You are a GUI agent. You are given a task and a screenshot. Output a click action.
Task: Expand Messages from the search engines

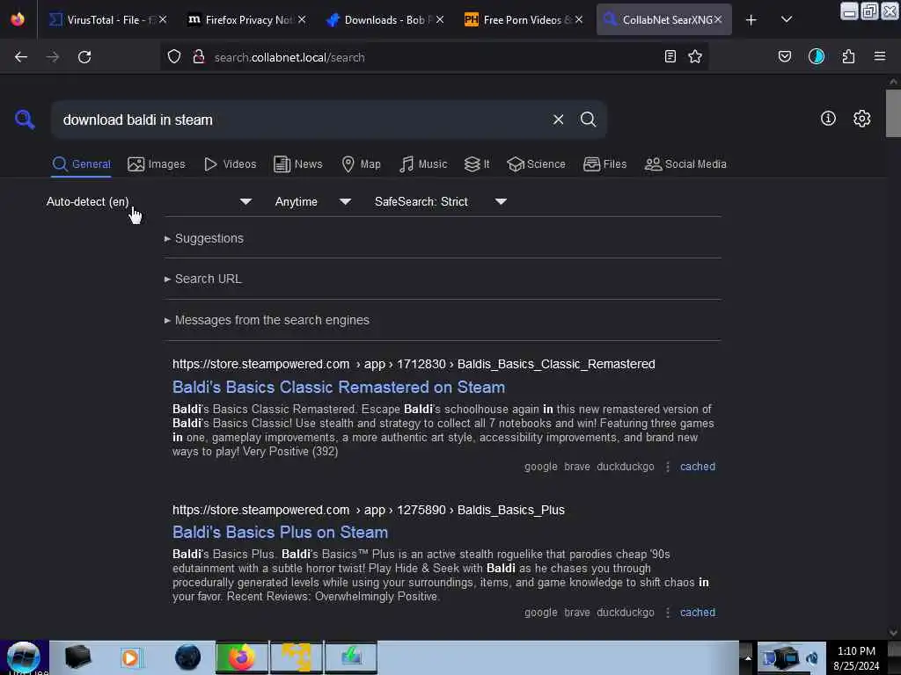click(267, 320)
